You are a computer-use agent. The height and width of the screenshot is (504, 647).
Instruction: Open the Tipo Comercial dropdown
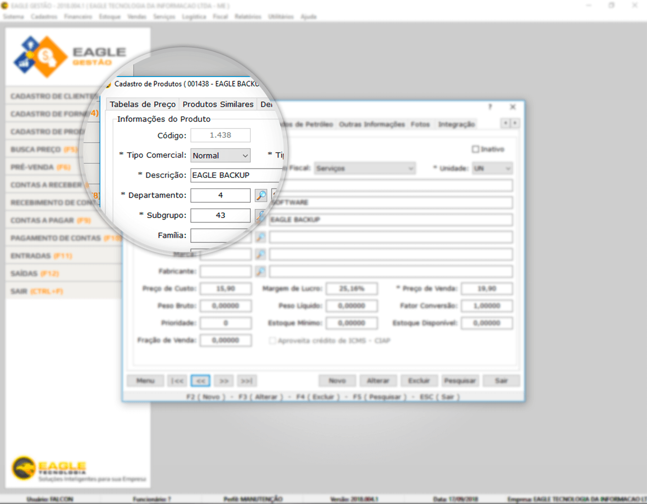[220, 156]
